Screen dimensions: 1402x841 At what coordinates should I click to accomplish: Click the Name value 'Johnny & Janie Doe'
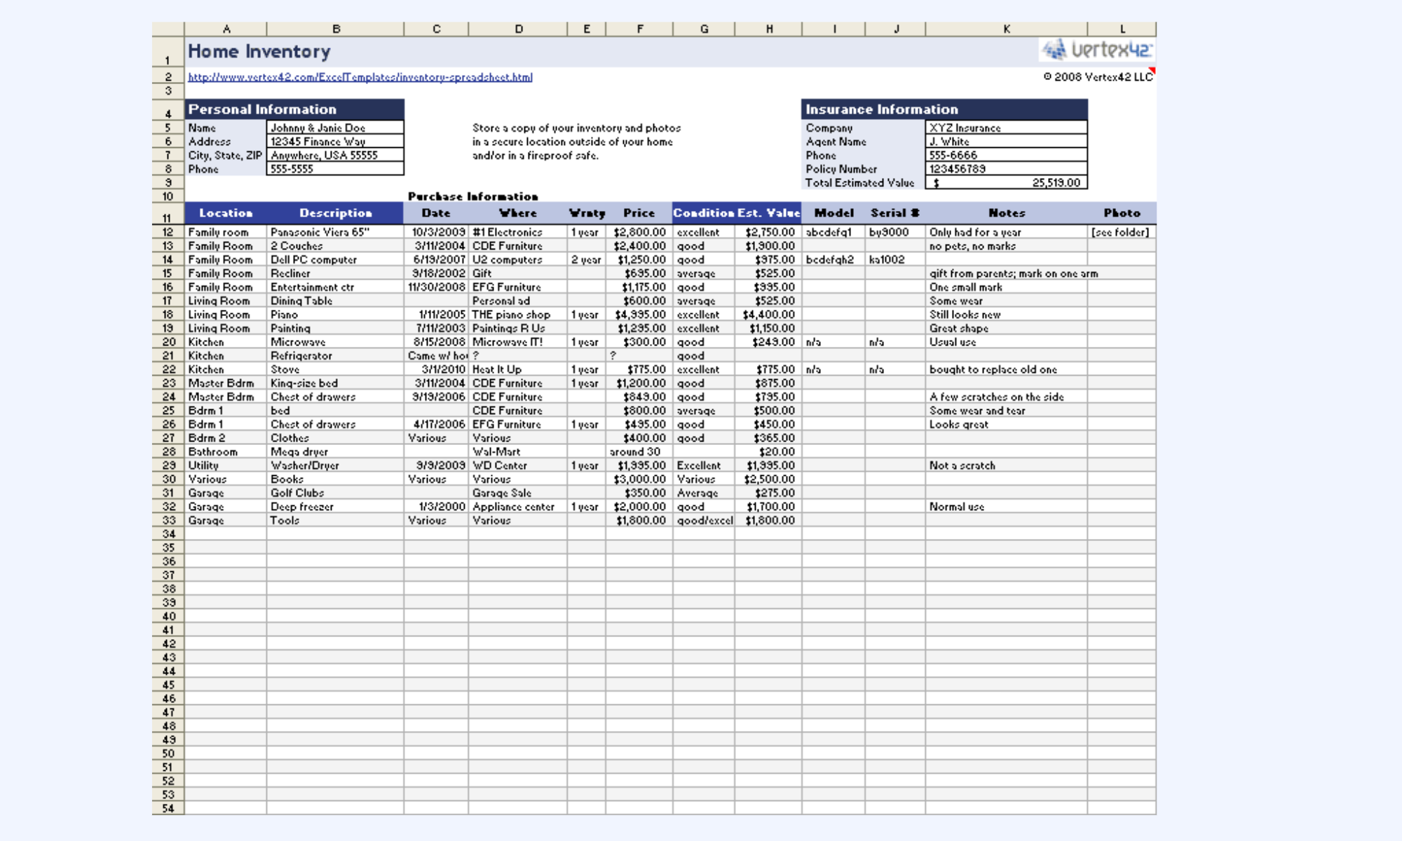coord(335,128)
